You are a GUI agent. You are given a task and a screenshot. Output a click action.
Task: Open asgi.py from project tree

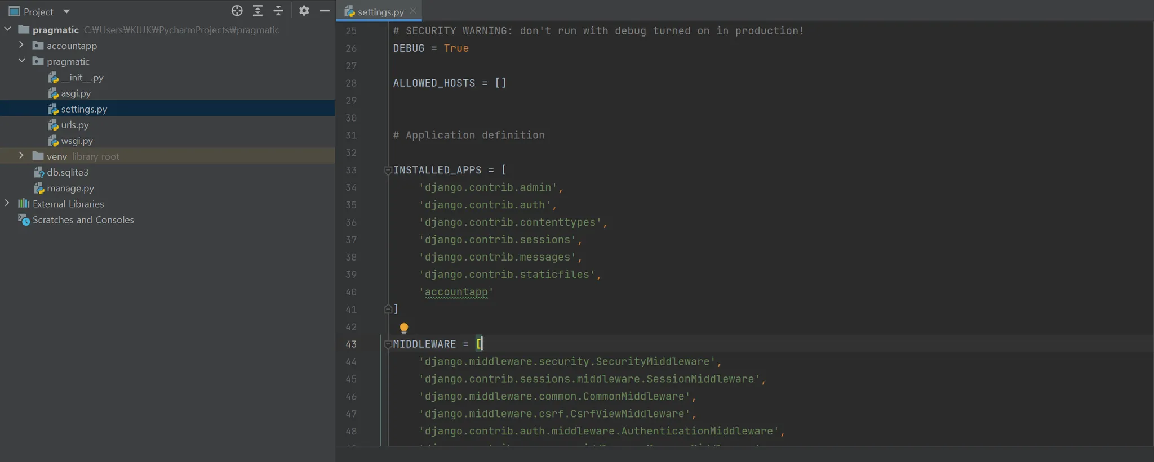[76, 93]
